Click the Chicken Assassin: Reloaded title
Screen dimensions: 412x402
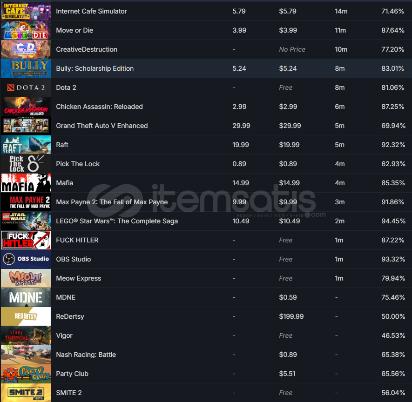point(99,107)
